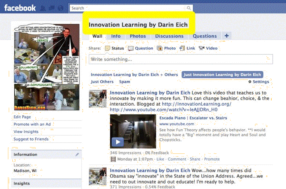286x189 pixels.
Task: Promote the Monday 1:07pm post
Action: pyautogui.click(x=212, y=159)
